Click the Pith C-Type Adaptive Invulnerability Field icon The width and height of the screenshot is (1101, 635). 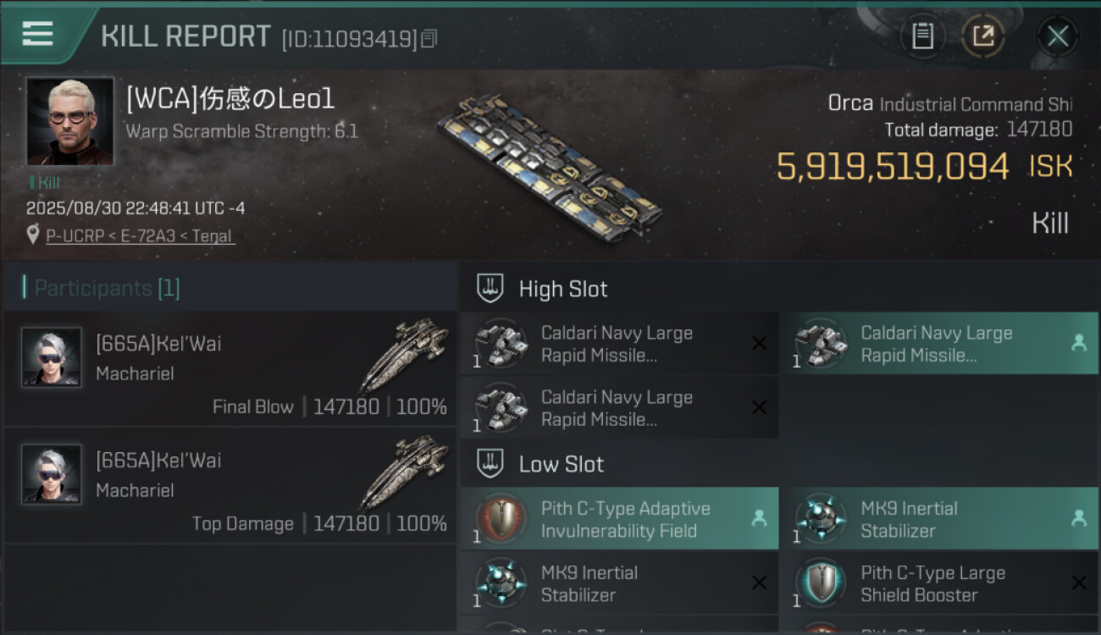(x=501, y=519)
